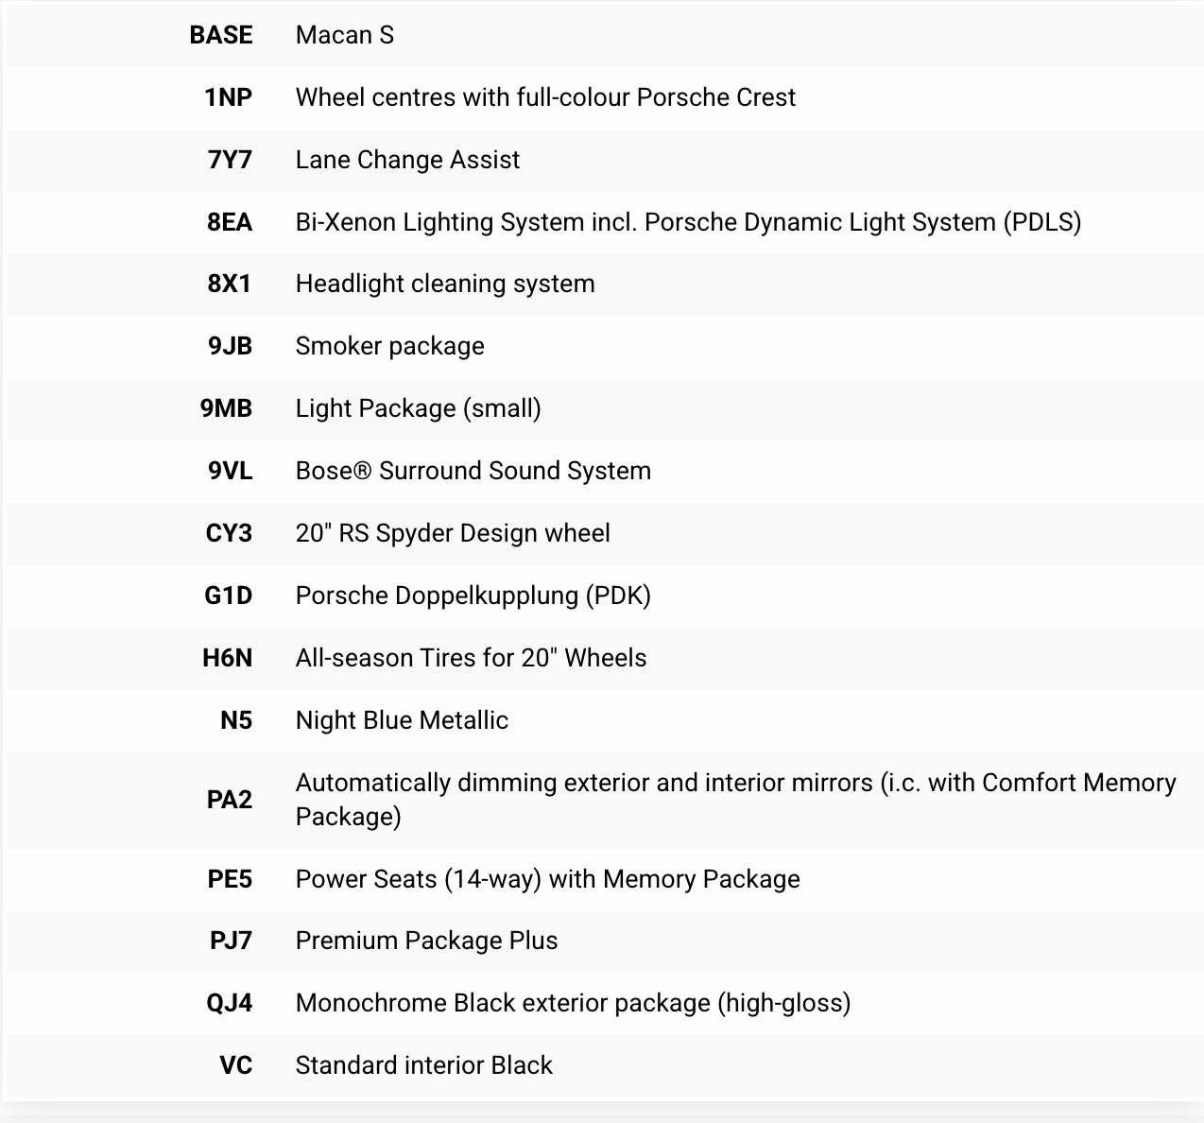Click the QJ4 option code
Viewport: 1204px width, 1123px height.
point(229,1003)
